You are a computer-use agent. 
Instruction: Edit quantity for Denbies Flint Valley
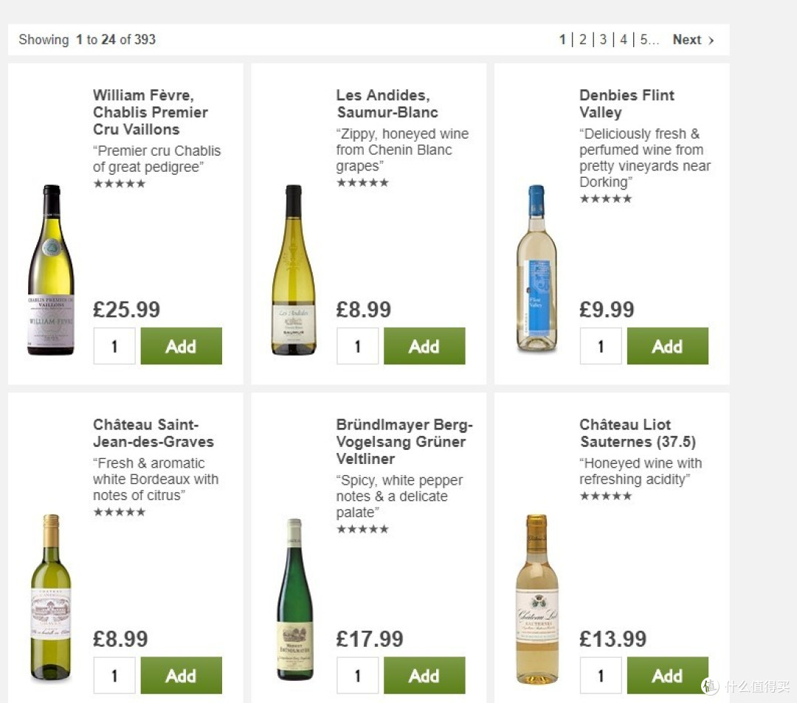click(x=601, y=346)
